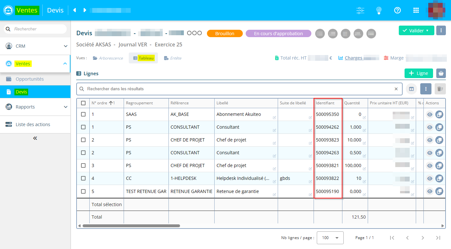Click the shopping basket icon beside Ligne
Image resolution: width=451 pixels, height=249 pixels.
[x=441, y=73]
